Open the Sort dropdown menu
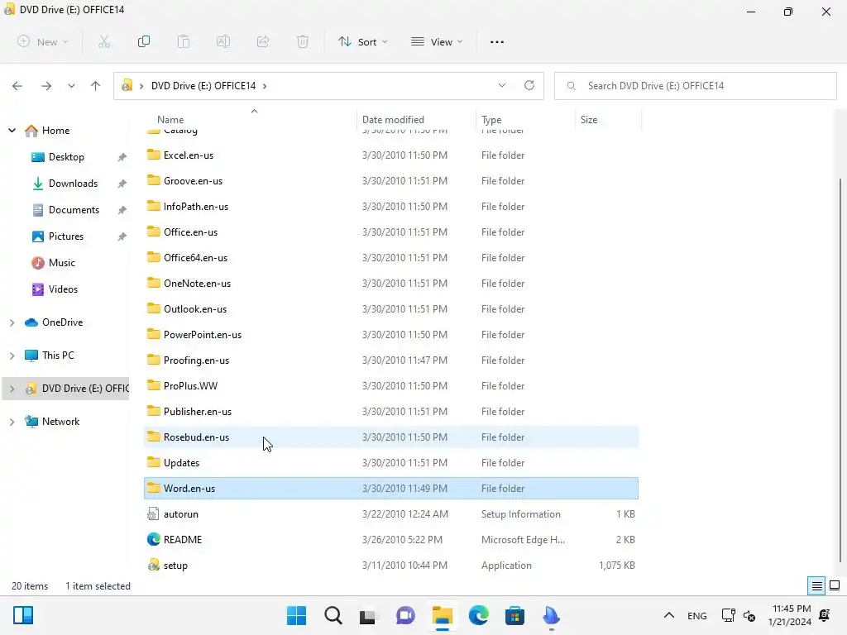Screen dimensions: 847x635 (362, 41)
